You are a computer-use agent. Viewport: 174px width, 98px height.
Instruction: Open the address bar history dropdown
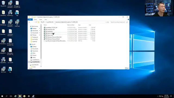[x=106, y=22]
